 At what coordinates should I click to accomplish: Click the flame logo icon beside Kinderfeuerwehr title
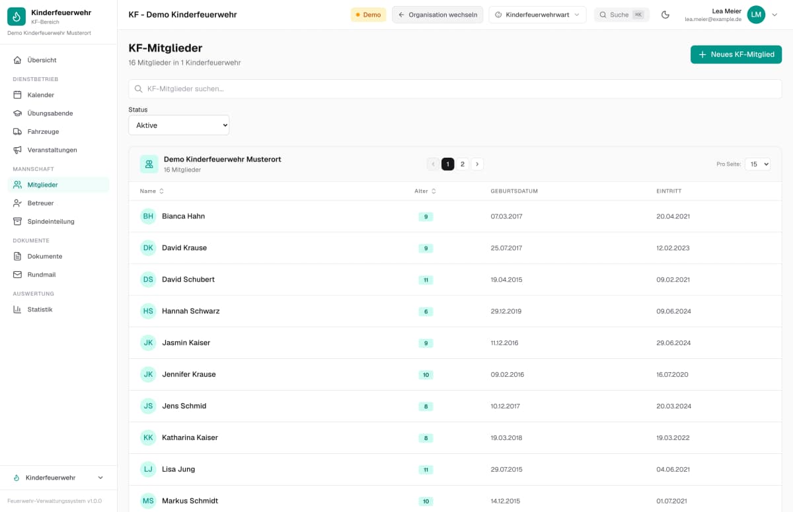tap(17, 16)
